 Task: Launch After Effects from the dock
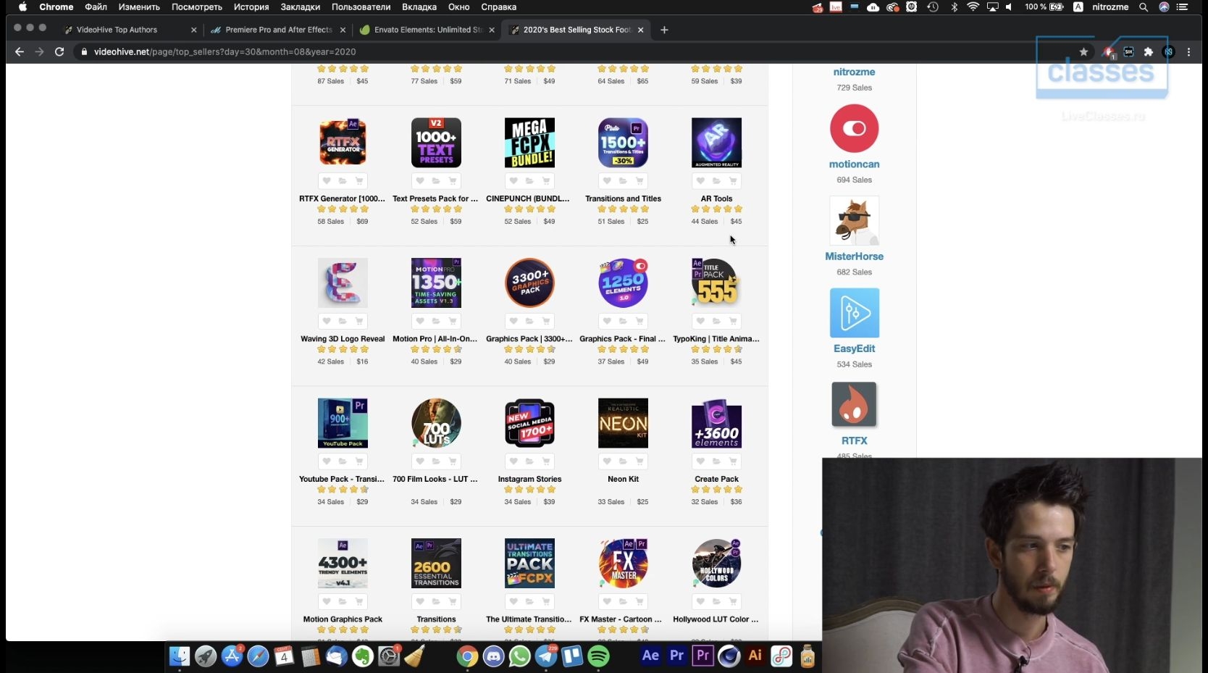(650, 656)
